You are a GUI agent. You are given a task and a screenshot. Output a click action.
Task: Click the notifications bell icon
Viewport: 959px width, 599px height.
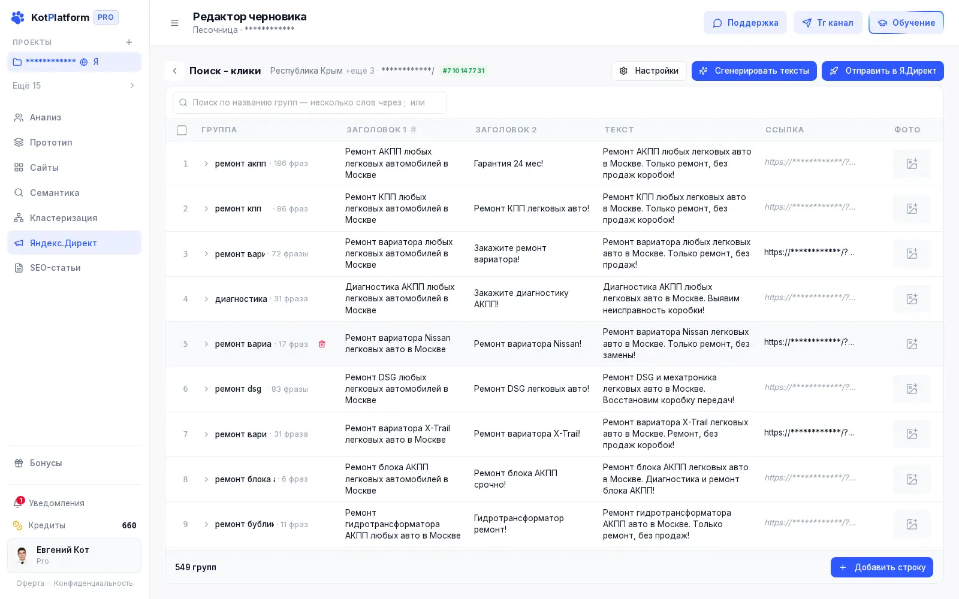pyautogui.click(x=18, y=503)
